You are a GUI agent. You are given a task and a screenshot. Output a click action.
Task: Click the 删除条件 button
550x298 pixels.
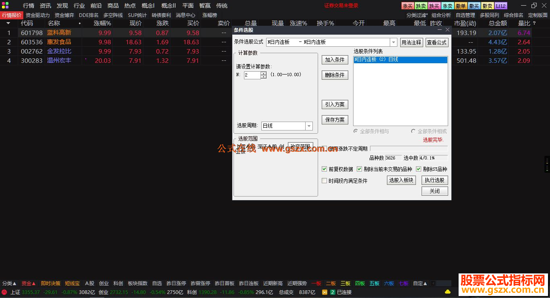[x=335, y=75]
